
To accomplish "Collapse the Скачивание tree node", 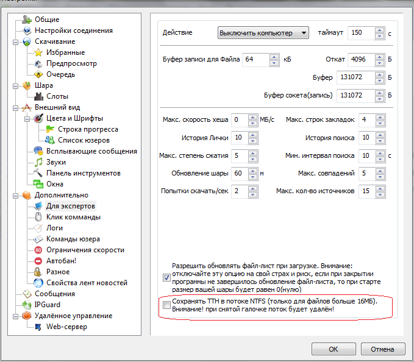I will coord(16,42).
